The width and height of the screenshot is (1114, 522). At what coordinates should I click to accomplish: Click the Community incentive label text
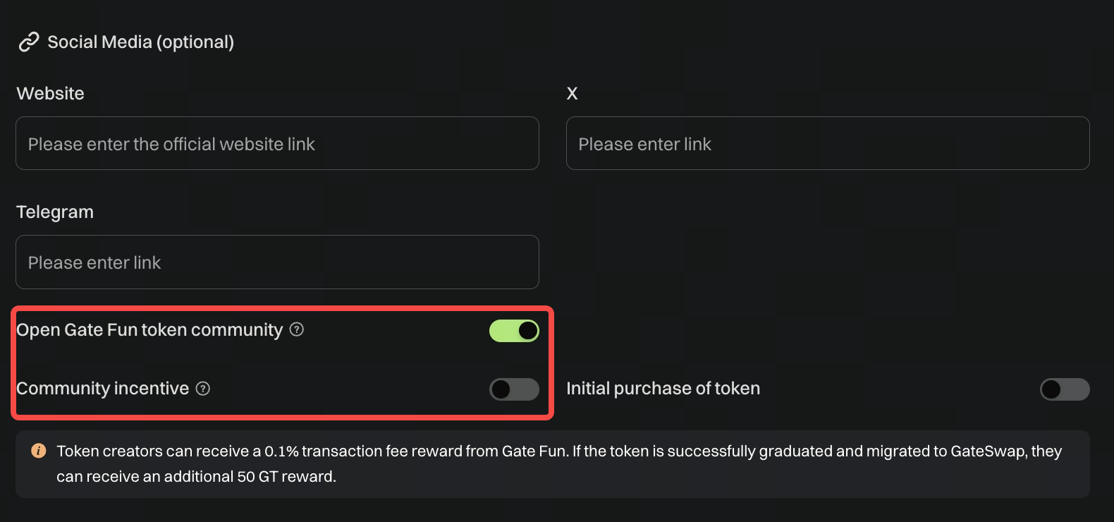103,389
